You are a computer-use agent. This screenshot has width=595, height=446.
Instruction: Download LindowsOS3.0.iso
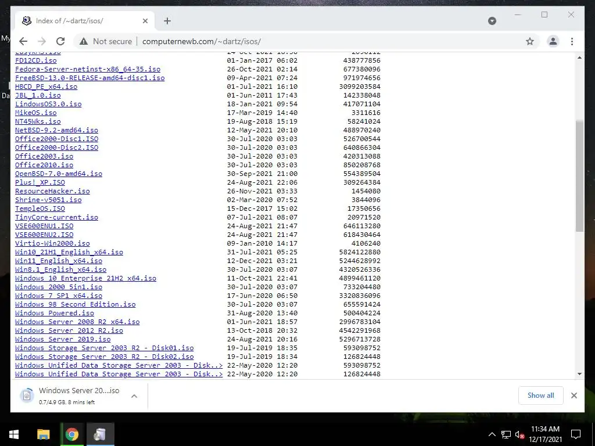(x=48, y=104)
